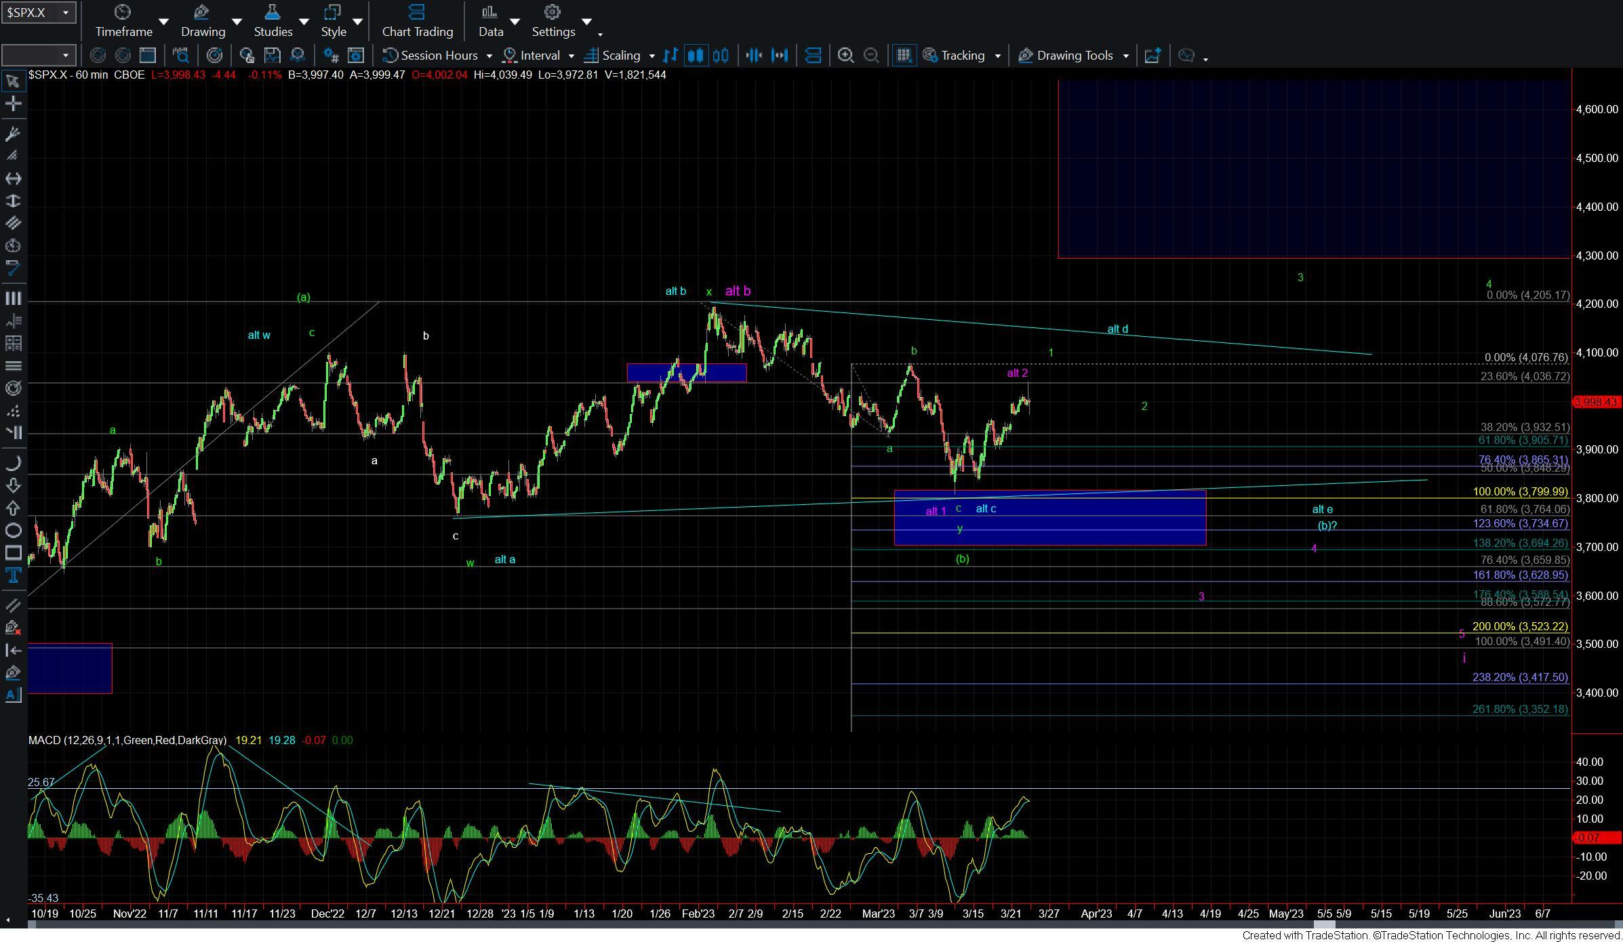This screenshot has width=1623, height=942.
Task: Choose the Fibonacci circle tool
Action: pos(13,388)
